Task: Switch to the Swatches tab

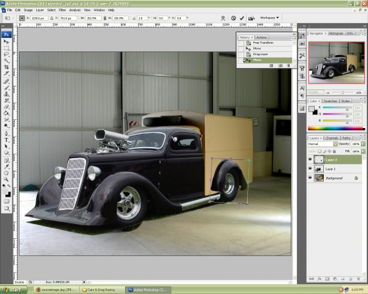Action: (x=330, y=101)
